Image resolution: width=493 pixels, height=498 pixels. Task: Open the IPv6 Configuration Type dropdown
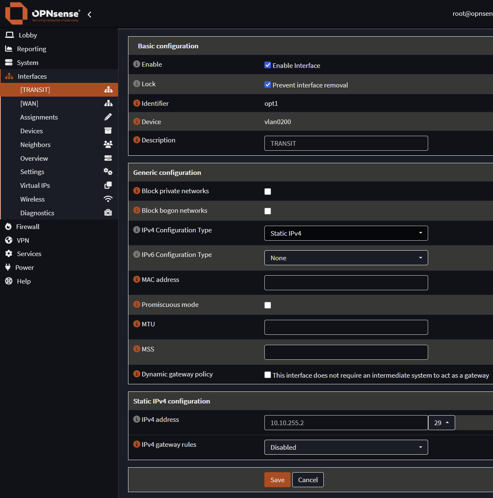click(x=346, y=258)
